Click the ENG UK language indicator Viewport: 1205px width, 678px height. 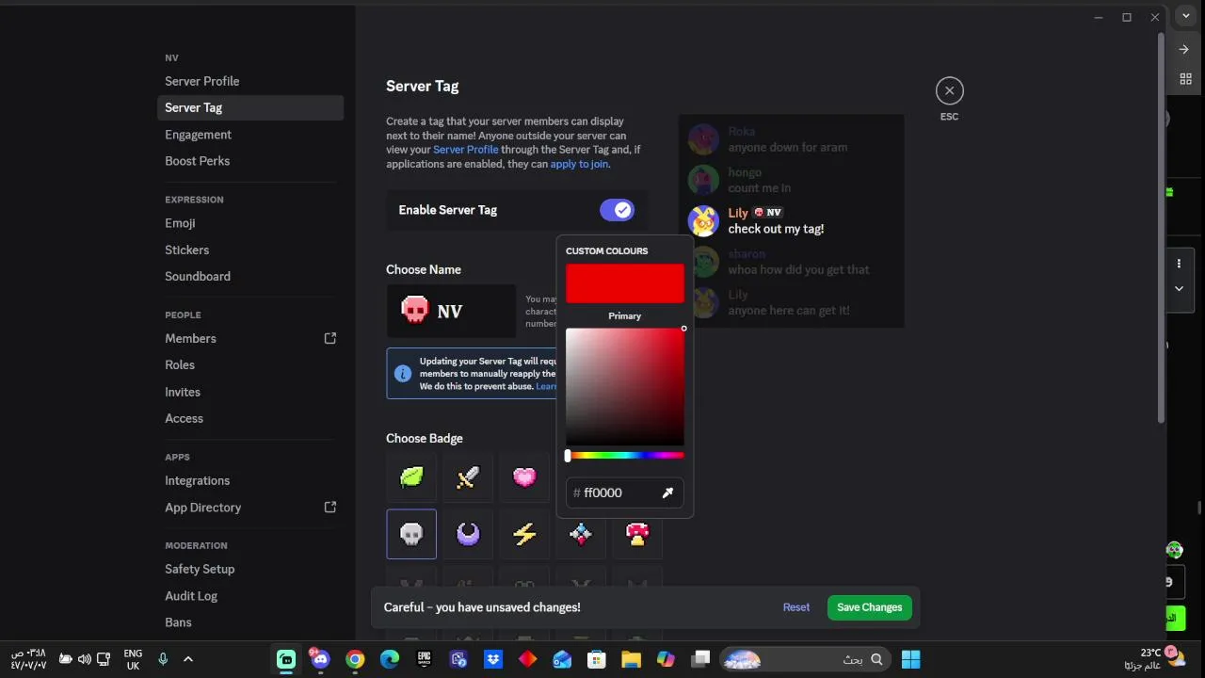[133, 659]
